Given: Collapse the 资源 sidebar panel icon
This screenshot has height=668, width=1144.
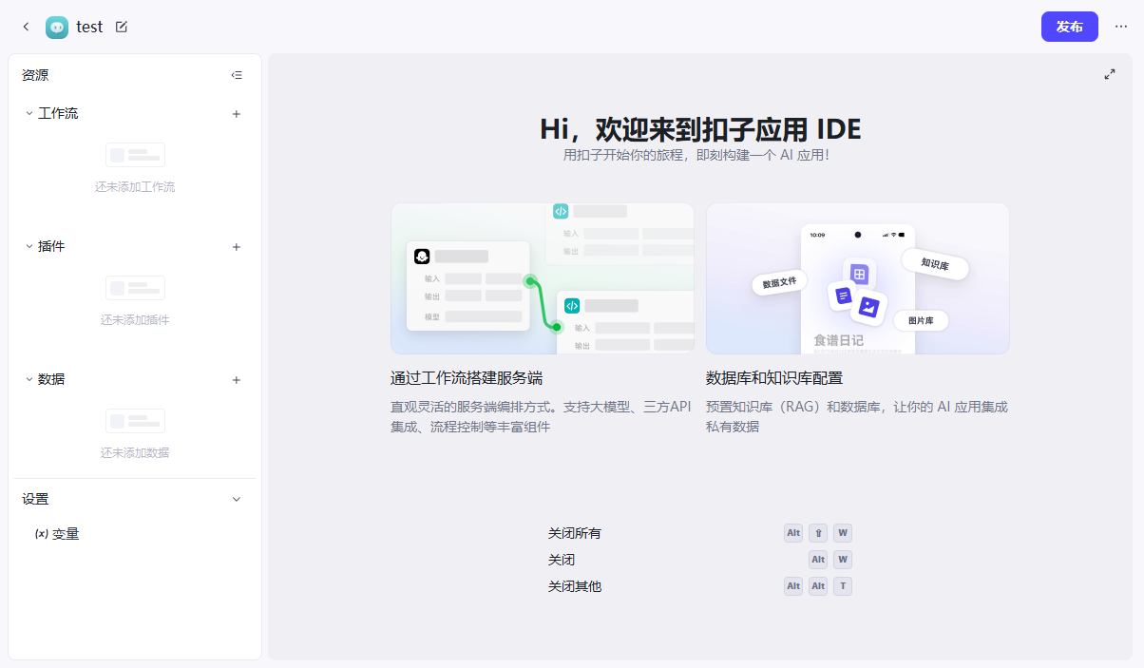Looking at the screenshot, I should pos(236,74).
